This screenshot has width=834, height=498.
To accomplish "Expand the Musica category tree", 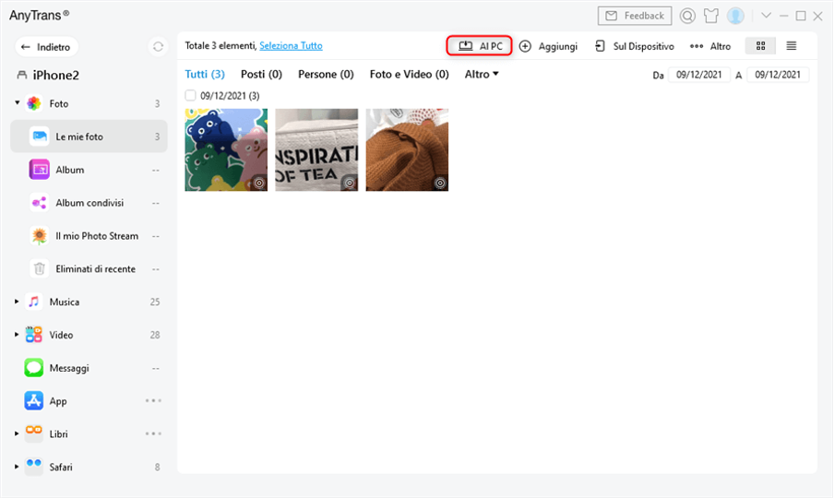I will [x=17, y=302].
